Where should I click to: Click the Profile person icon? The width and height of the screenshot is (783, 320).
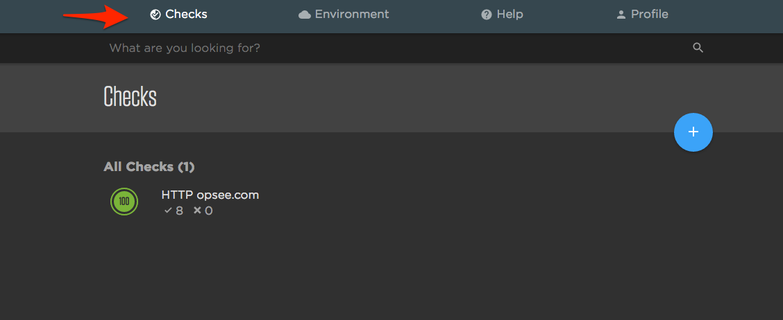pyautogui.click(x=621, y=15)
